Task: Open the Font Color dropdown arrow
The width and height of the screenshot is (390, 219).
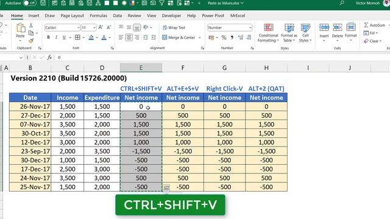Action: [110, 38]
